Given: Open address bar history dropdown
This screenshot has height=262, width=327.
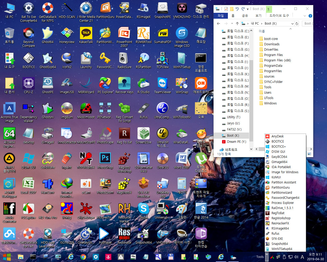Looking at the screenshot, I should (292, 24).
